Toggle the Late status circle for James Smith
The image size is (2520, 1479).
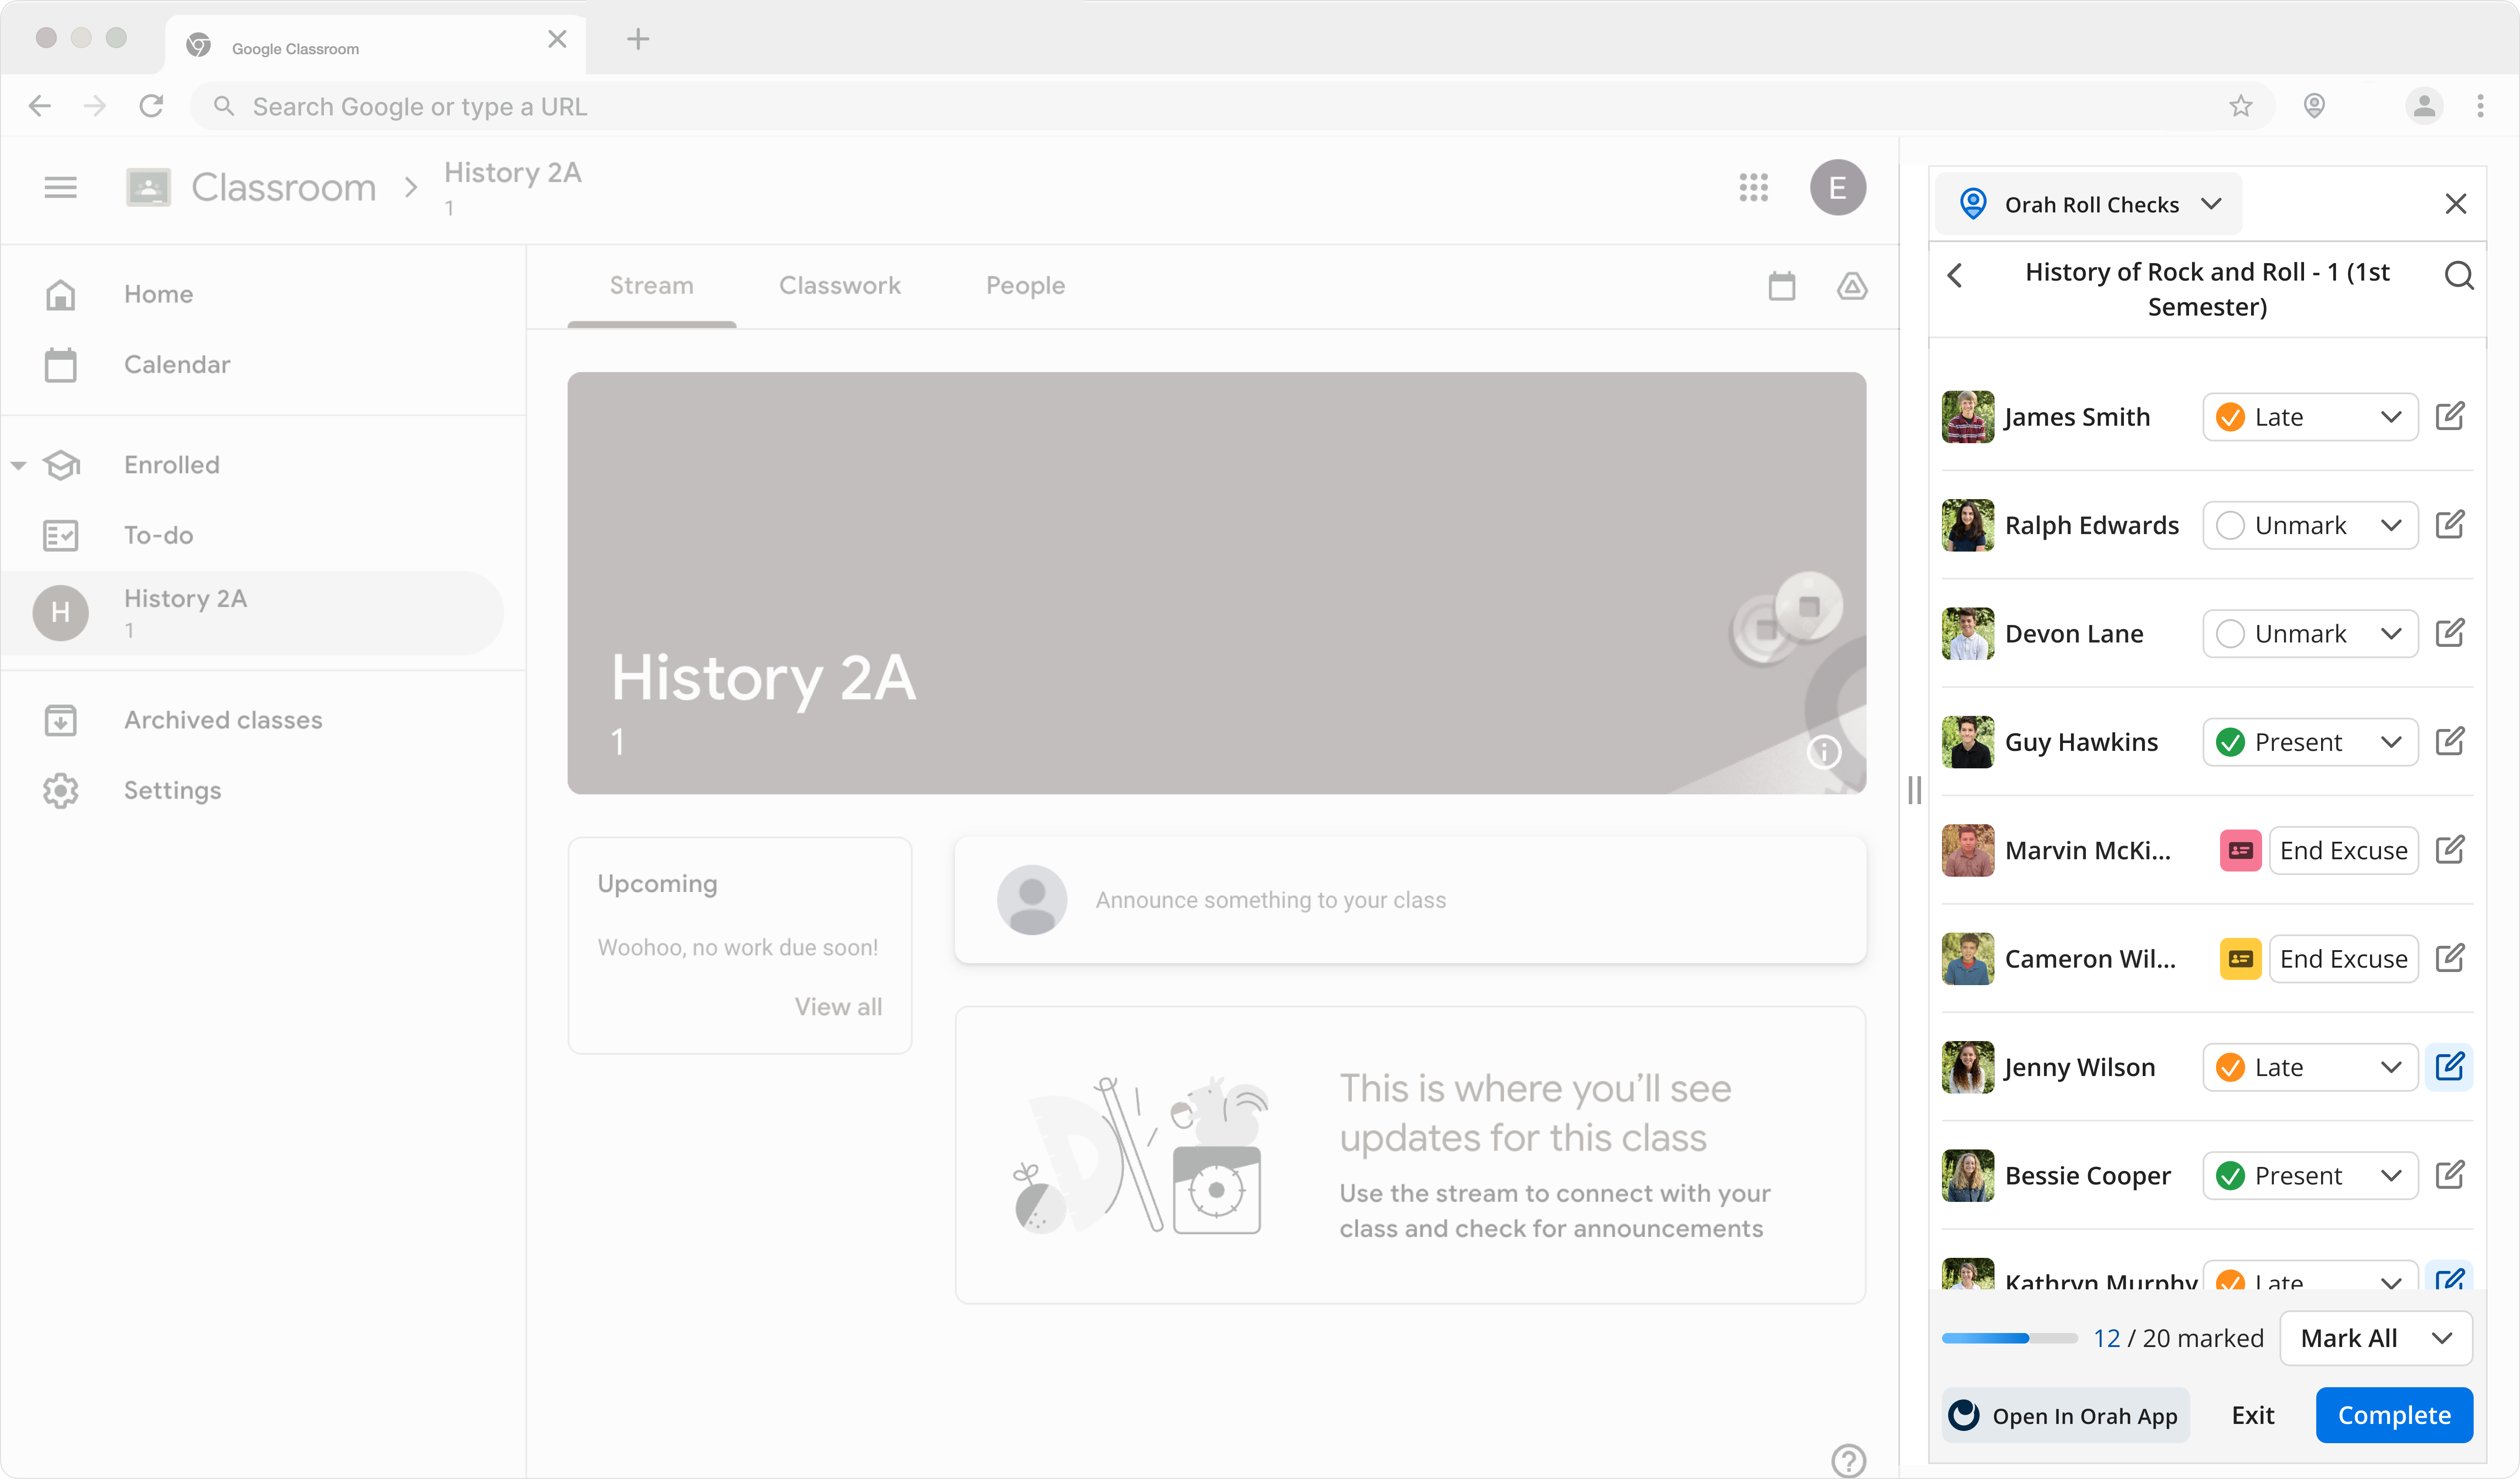(2230, 416)
